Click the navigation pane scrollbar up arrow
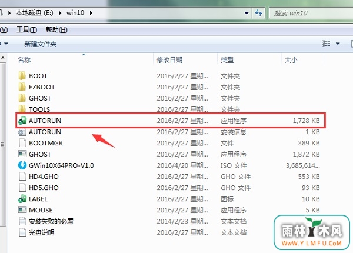Screen dimensions: 353x253 coord(3,58)
